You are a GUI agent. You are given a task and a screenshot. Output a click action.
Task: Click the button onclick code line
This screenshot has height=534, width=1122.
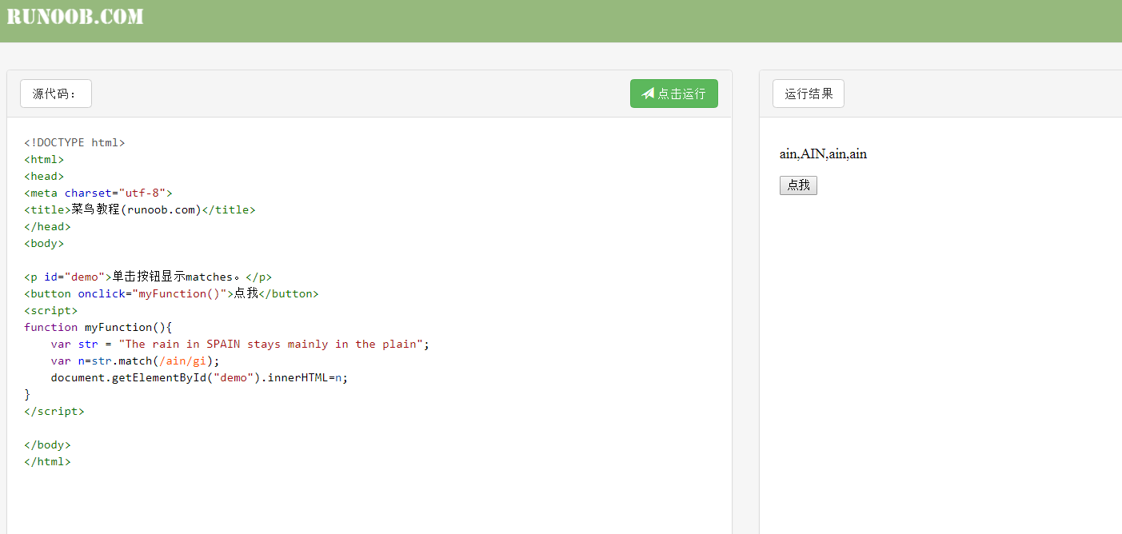pyautogui.click(x=171, y=293)
